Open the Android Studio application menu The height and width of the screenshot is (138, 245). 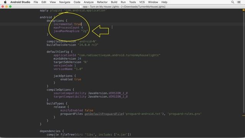click(x=20, y=2)
